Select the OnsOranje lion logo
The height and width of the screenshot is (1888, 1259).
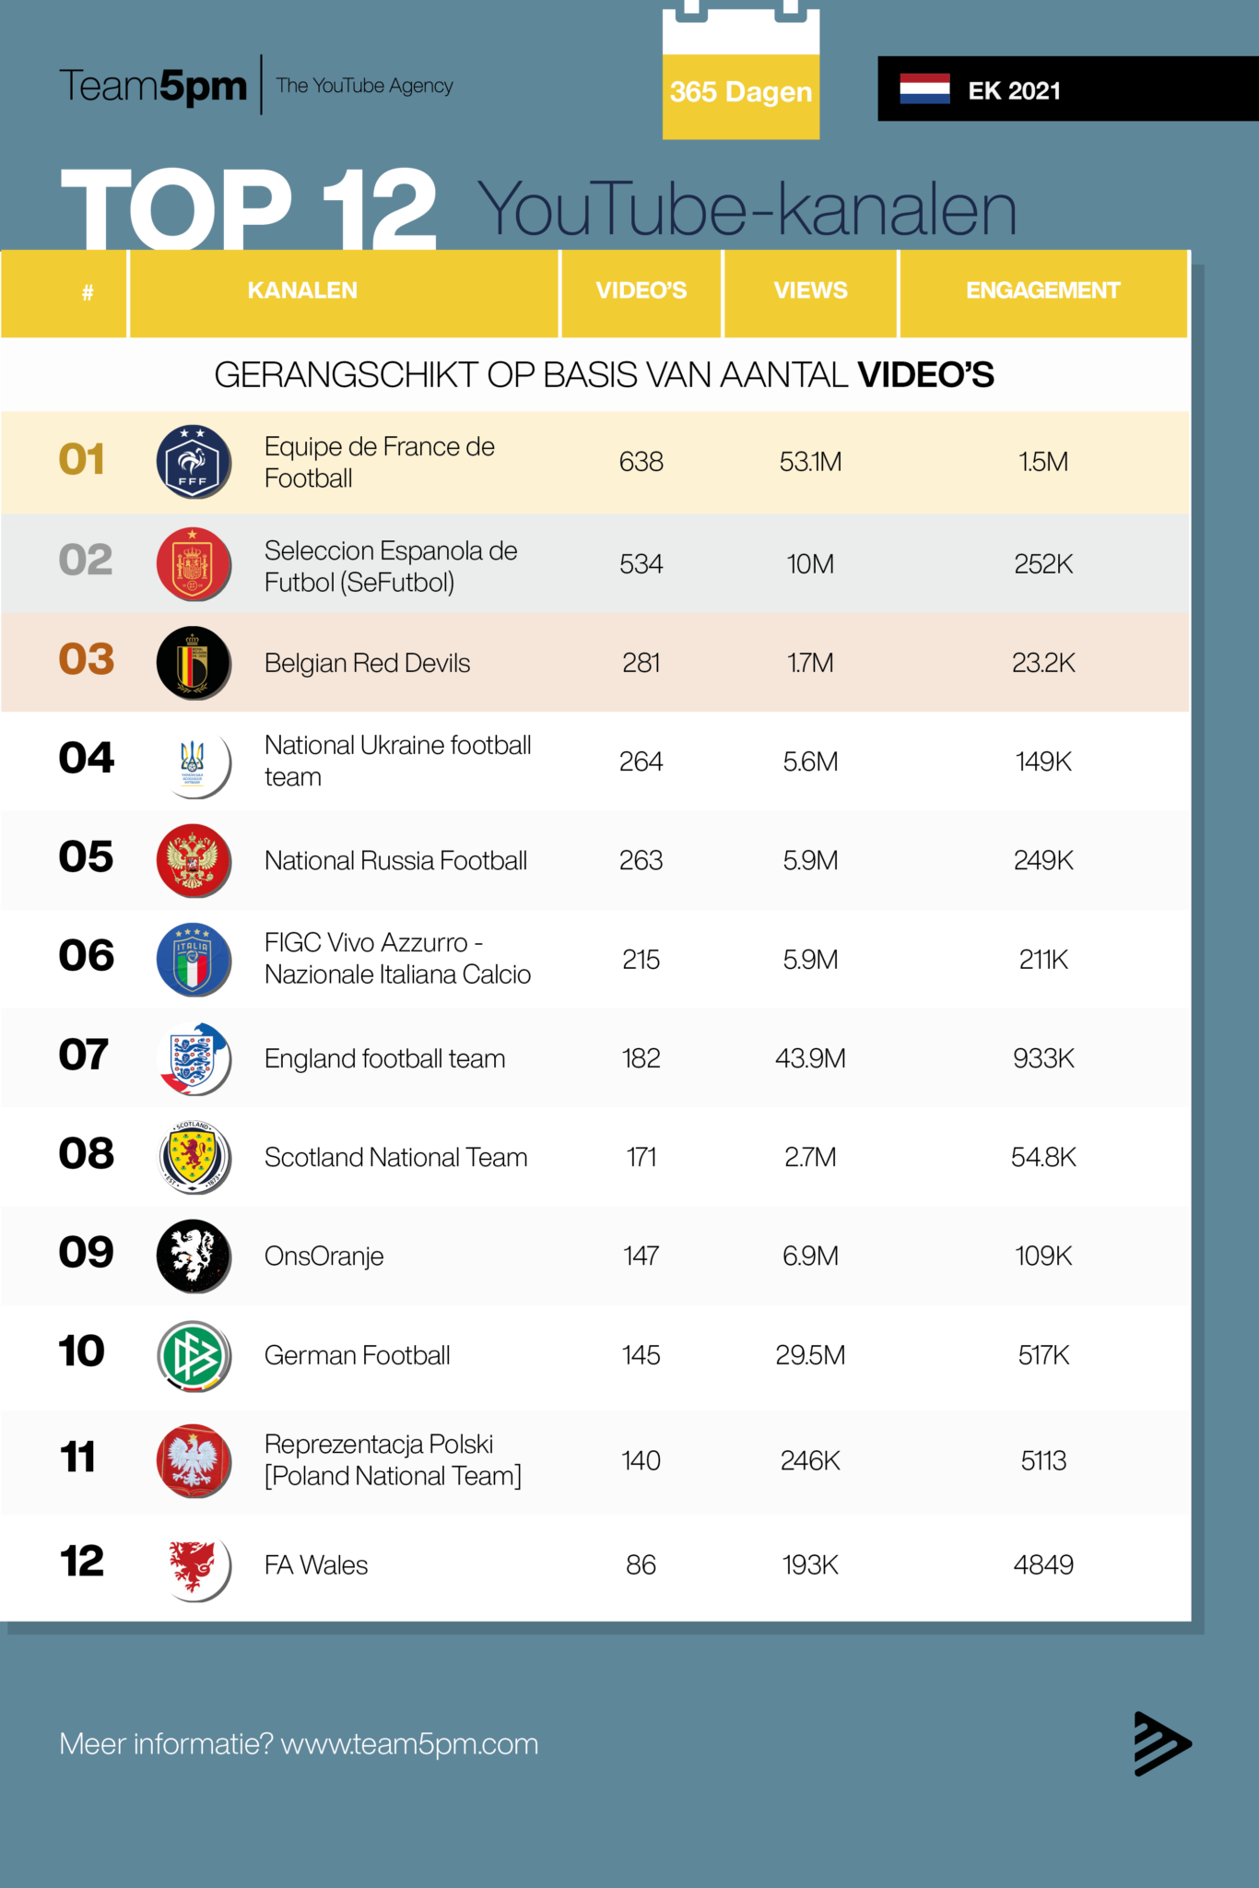(193, 1256)
